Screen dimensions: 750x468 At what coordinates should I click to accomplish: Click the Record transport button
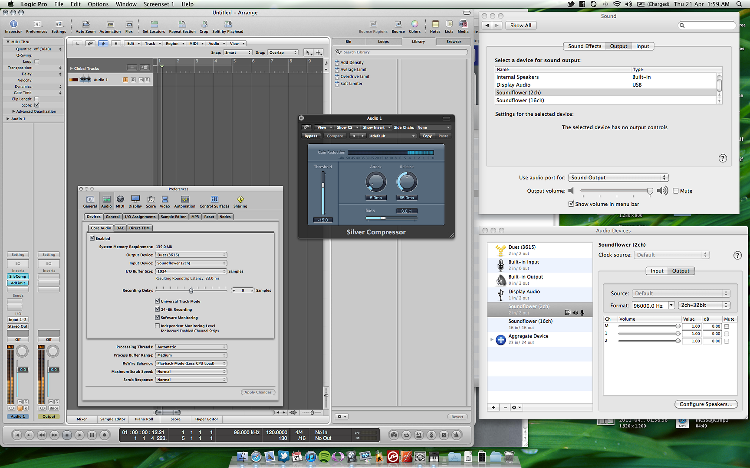click(x=105, y=435)
